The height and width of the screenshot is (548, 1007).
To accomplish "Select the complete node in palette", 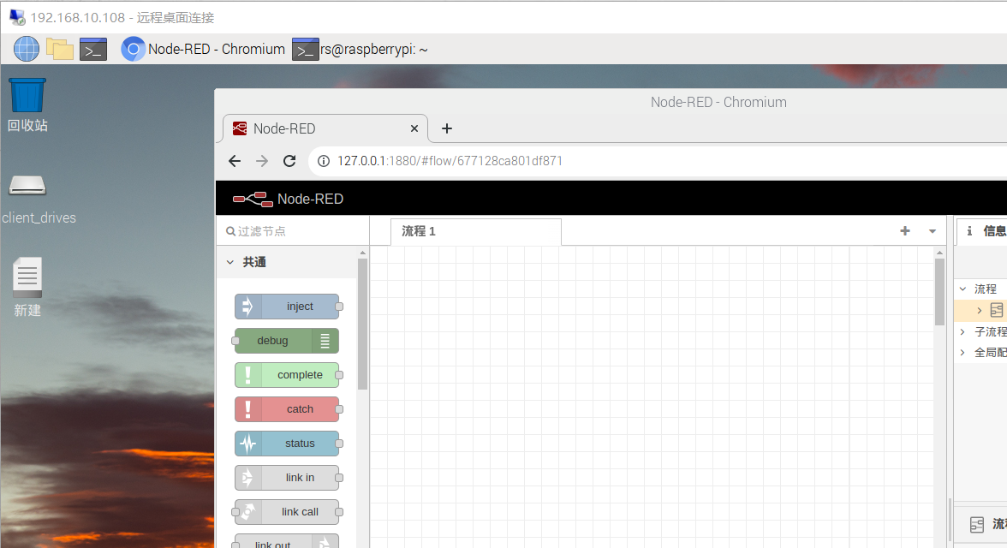I will click(x=287, y=374).
